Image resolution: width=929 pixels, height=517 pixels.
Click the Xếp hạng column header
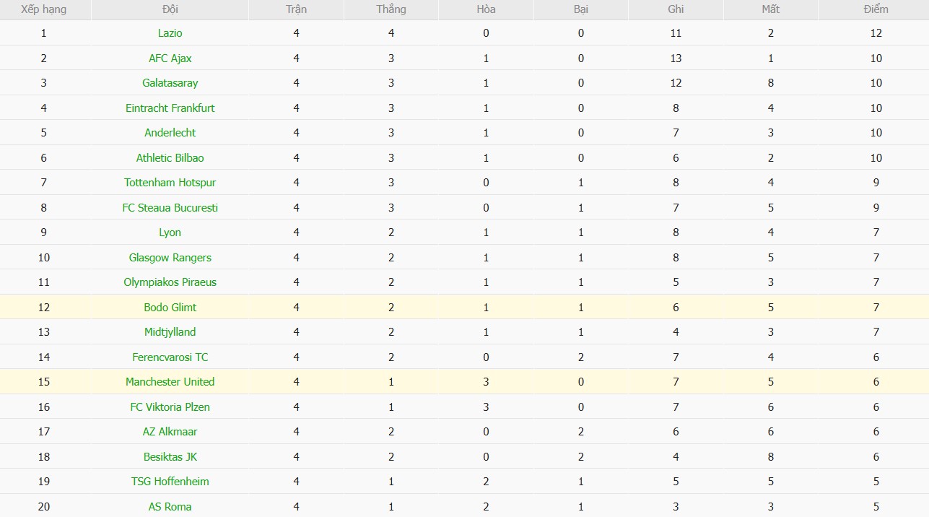coord(43,9)
